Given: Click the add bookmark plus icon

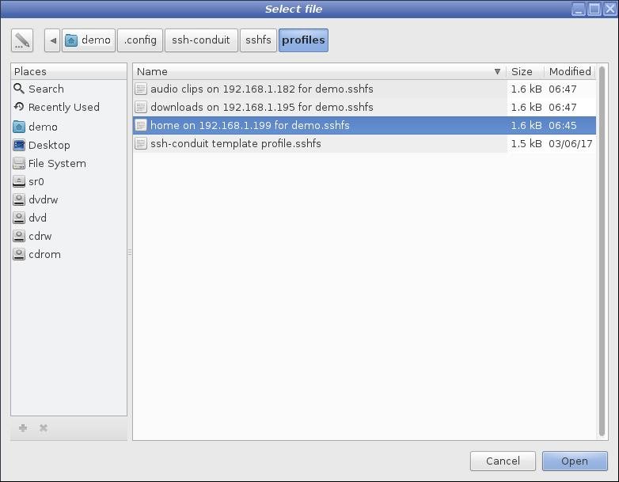Looking at the screenshot, I should tap(23, 428).
